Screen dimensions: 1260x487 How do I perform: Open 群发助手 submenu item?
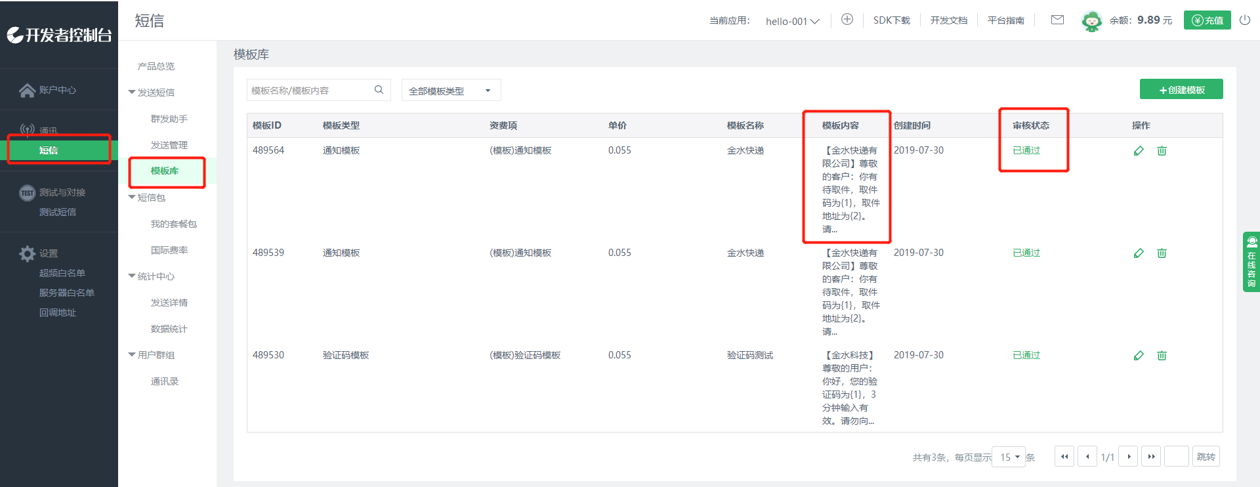pos(169,119)
